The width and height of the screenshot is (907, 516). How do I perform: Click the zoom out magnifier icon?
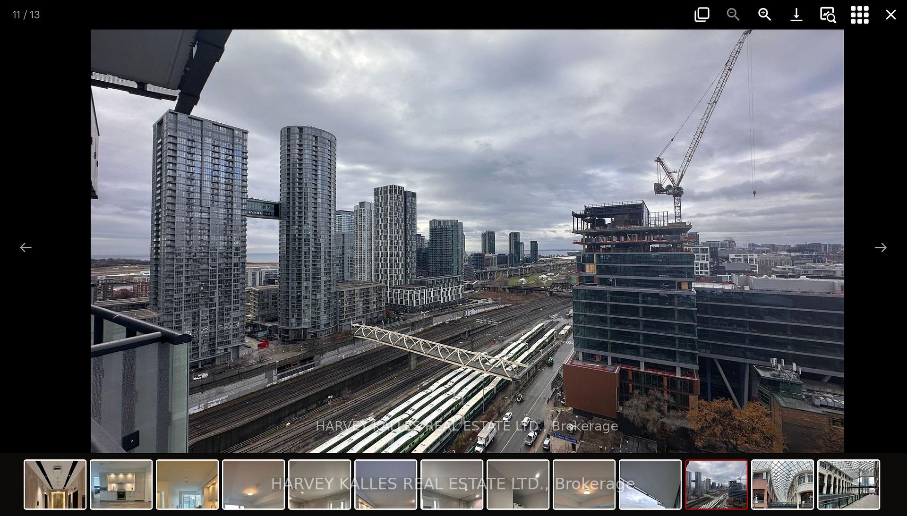[733, 15]
